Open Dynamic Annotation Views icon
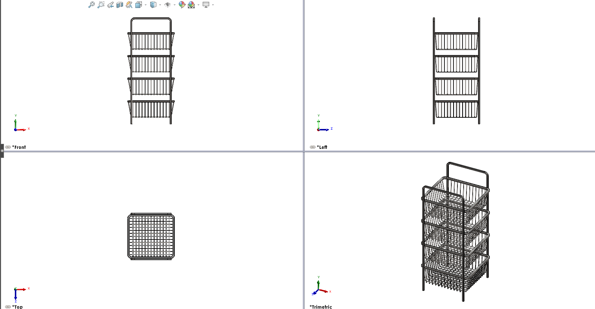The image size is (595, 309). point(129,5)
